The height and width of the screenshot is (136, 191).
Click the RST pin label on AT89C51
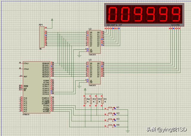tap(25, 77)
